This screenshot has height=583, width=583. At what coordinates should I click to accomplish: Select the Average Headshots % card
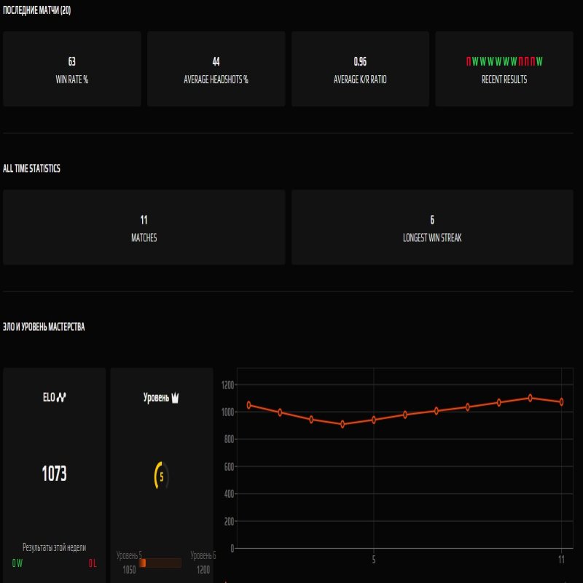pos(216,69)
